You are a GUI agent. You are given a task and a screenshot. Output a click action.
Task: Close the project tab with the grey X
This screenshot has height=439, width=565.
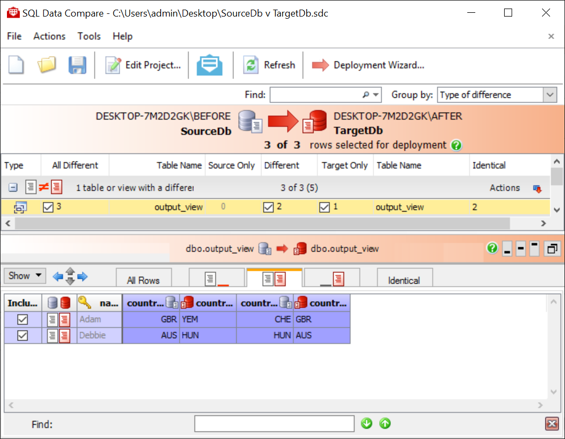click(x=551, y=36)
